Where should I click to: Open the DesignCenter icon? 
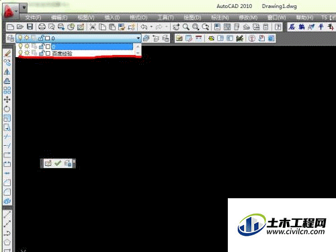pos(227,27)
